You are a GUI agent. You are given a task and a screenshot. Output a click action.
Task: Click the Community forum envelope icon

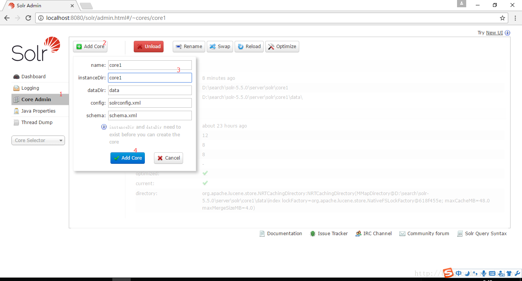tap(402, 234)
